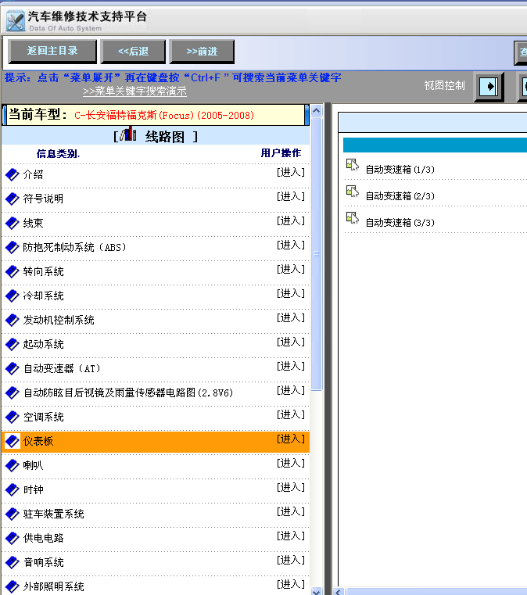
Task: Open the 自动变速箱 (1/3) diagram entry
Action: [x=400, y=170]
